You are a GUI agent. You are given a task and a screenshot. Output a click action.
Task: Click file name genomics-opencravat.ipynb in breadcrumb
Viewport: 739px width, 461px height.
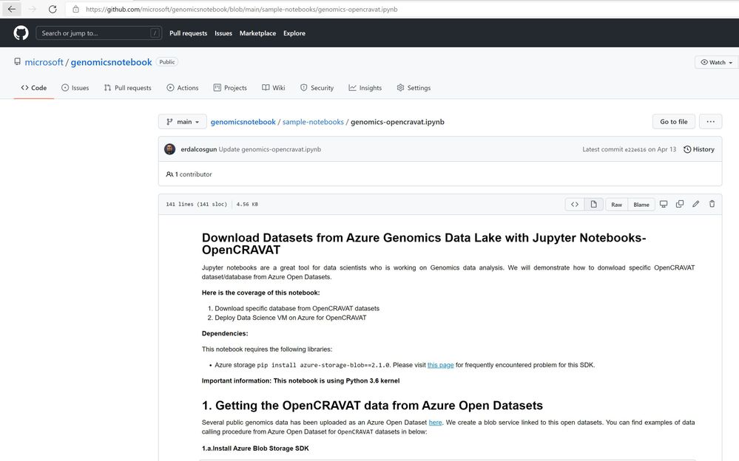[x=397, y=121]
